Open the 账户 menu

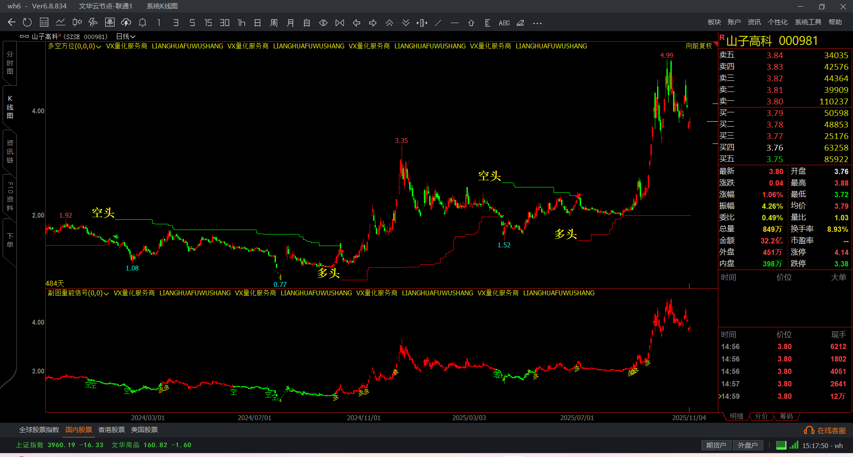click(734, 22)
